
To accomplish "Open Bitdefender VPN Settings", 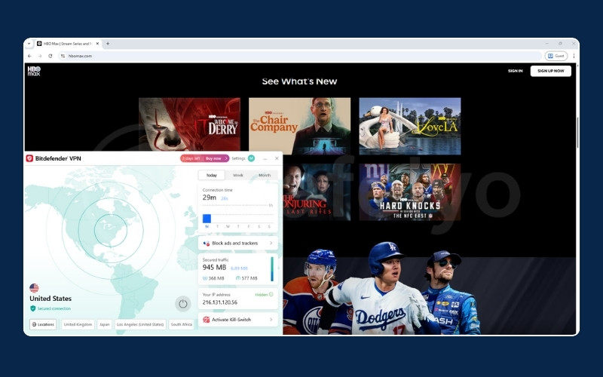I will (x=238, y=158).
